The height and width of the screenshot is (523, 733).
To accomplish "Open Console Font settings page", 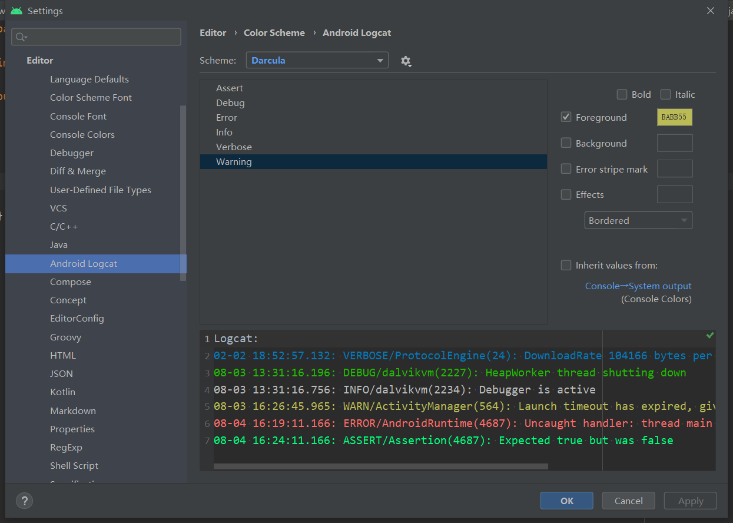I will pyautogui.click(x=78, y=116).
